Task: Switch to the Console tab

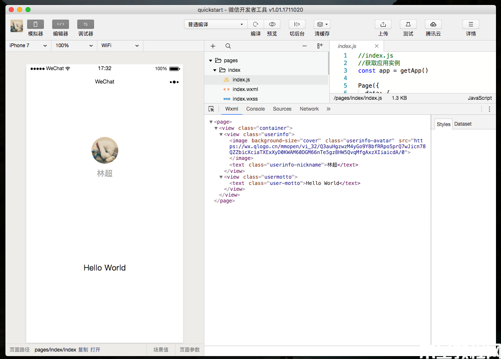Action: pyautogui.click(x=255, y=109)
